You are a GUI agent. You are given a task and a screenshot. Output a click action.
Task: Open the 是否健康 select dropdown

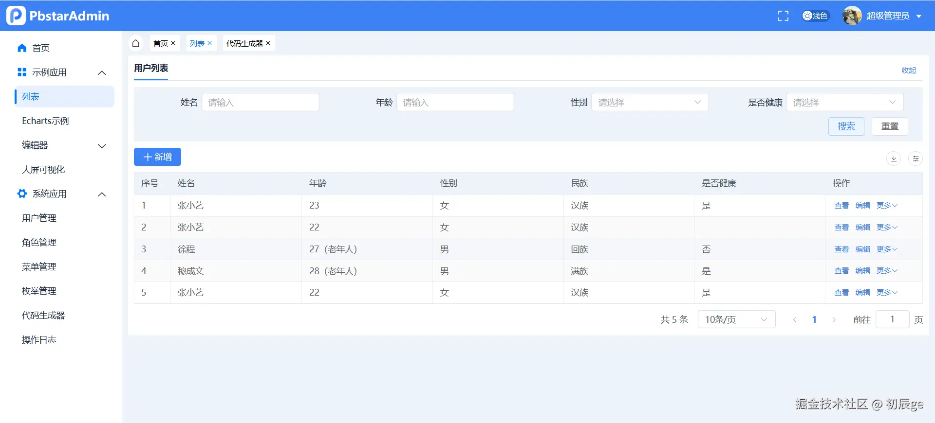[x=845, y=102]
